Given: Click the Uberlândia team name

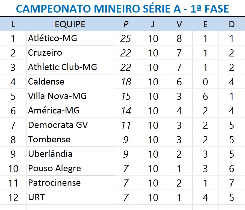Looking at the screenshot, I should pos(50,154).
